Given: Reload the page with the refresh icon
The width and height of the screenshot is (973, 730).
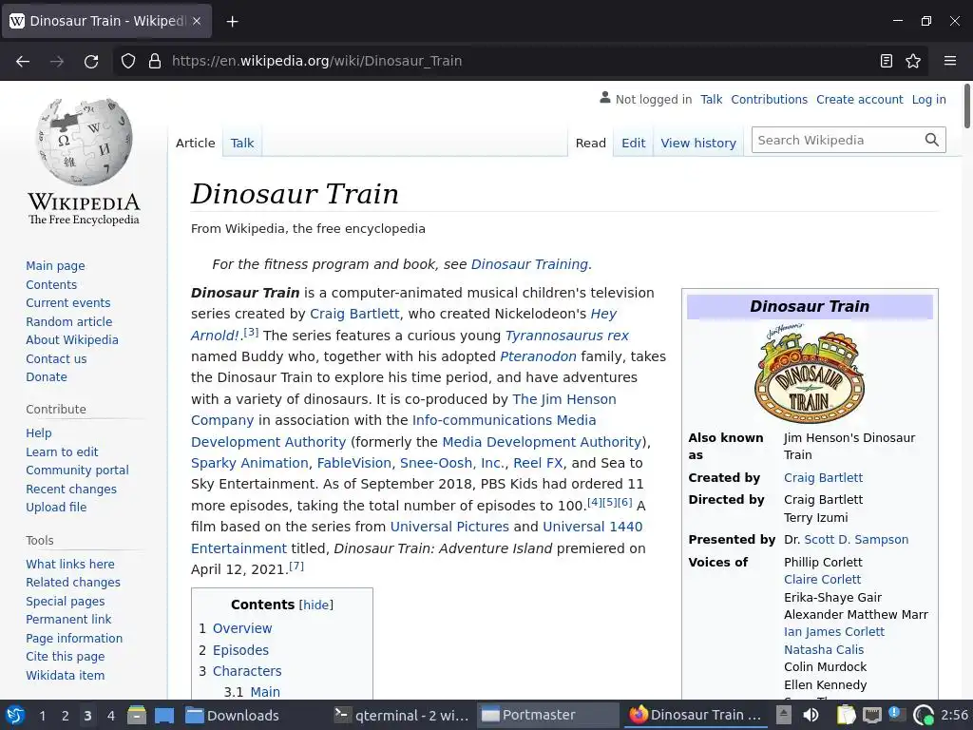Looking at the screenshot, I should click(x=91, y=61).
